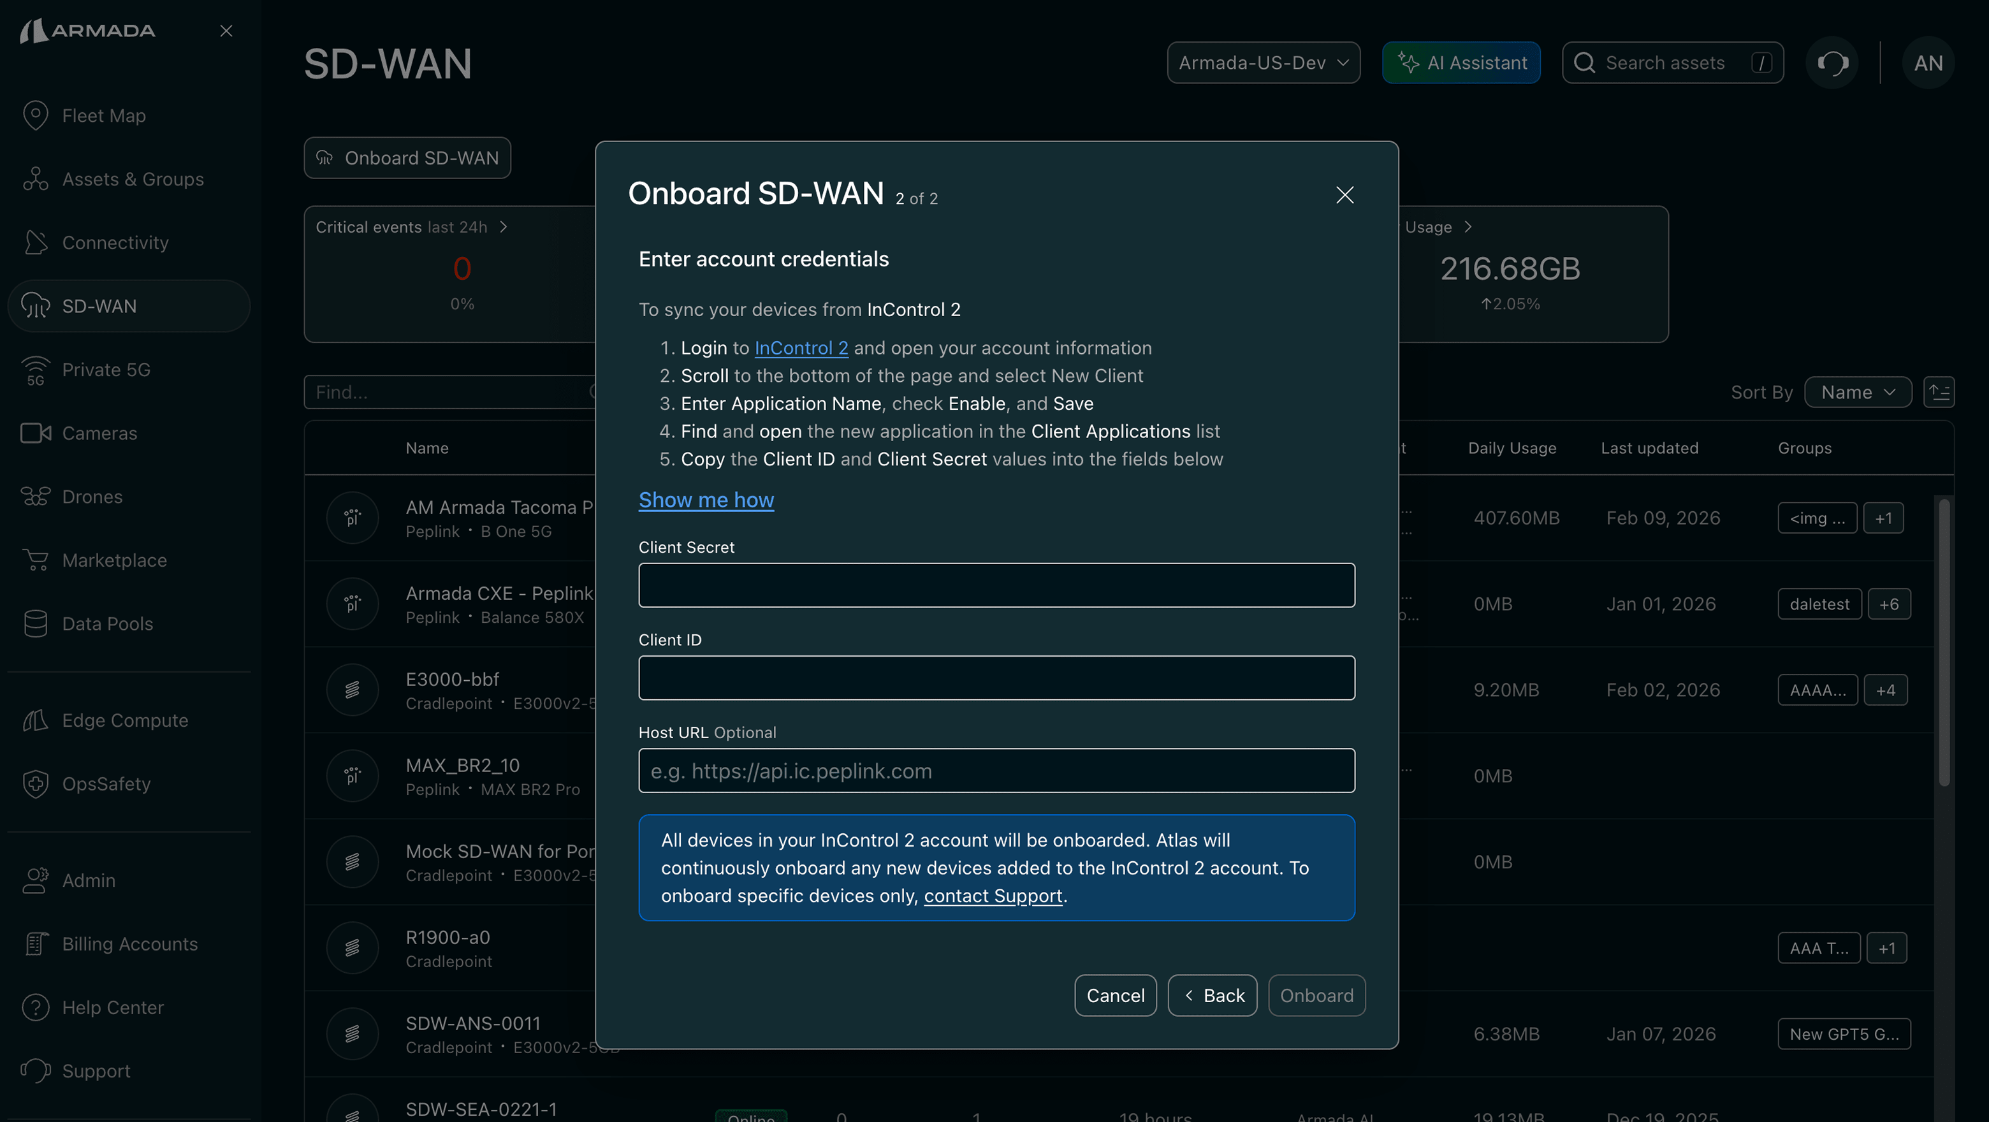Screen dimensions: 1989x1122
Task: Click the Show me how link
Action: (x=706, y=500)
